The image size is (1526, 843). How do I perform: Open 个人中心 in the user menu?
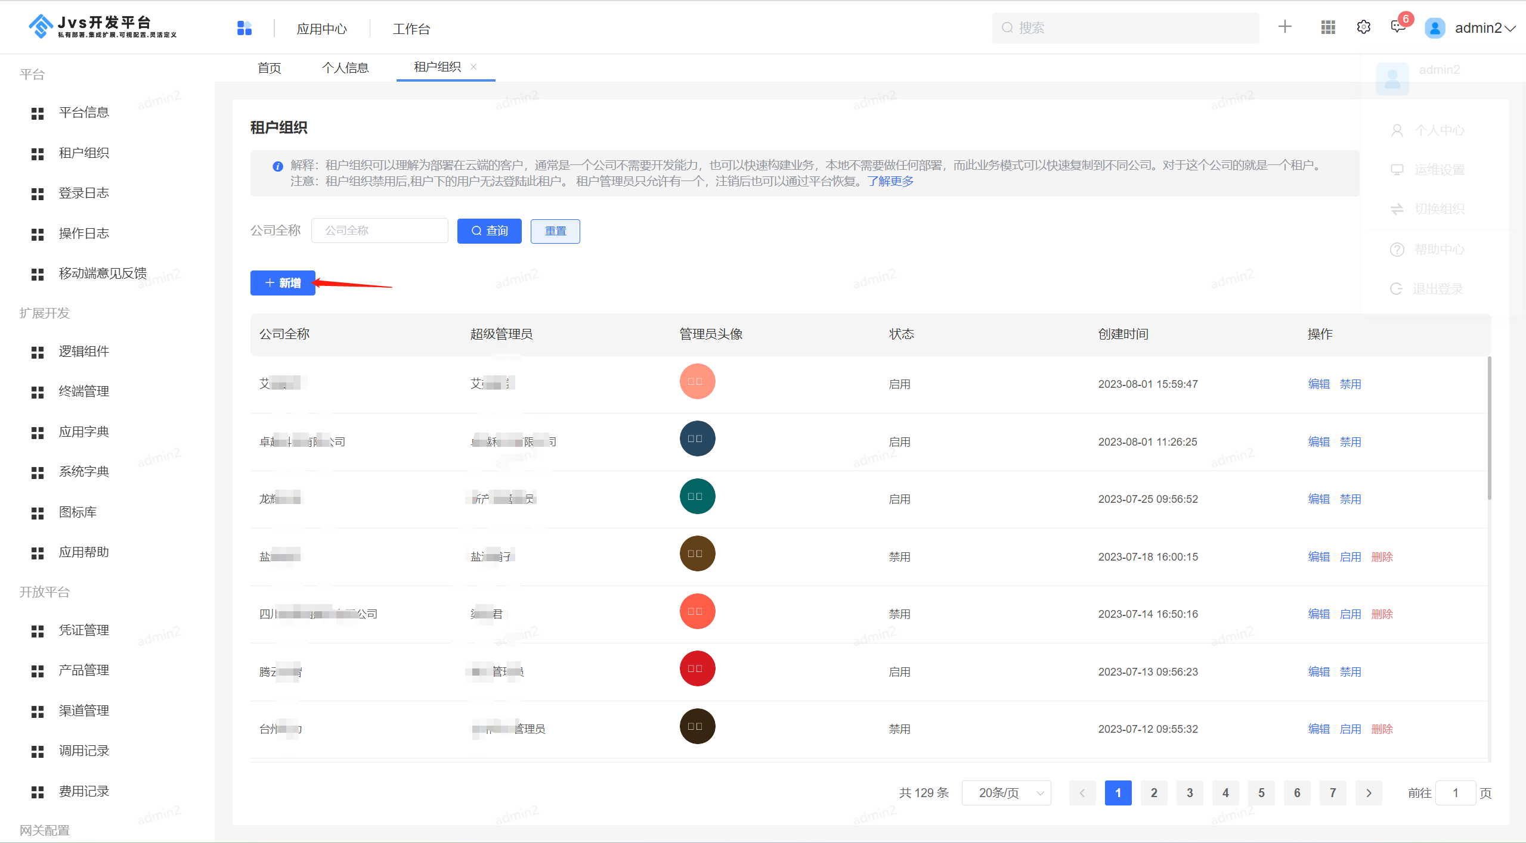pyautogui.click(x=1428, y=130)
